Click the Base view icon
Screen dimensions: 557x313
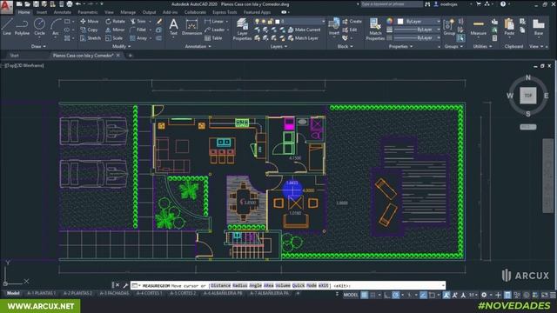coord(539,27)
